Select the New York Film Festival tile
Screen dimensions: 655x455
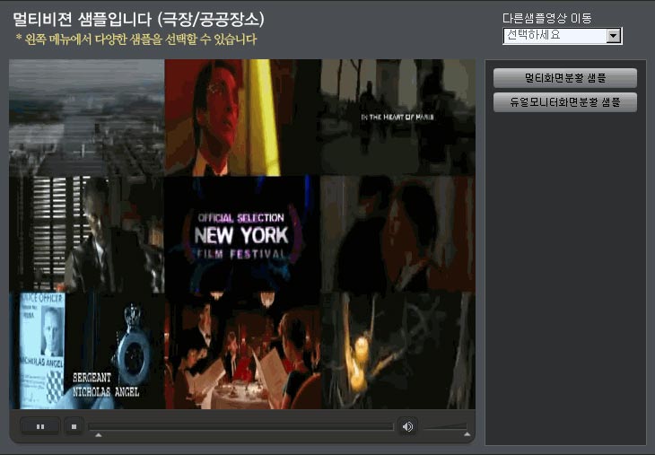[x=242, y=234]
